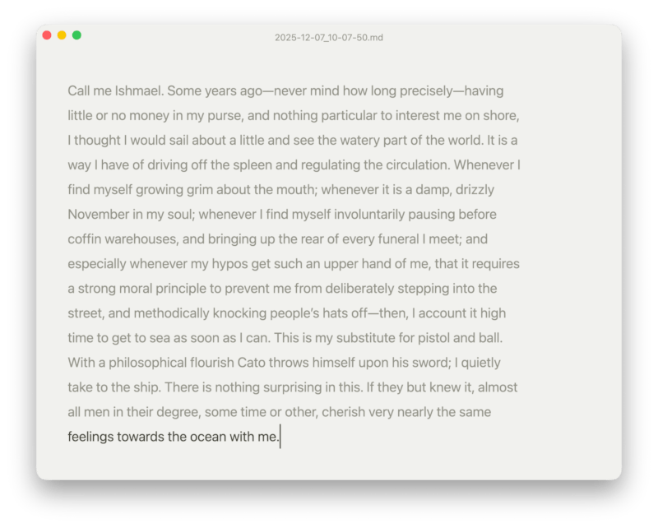Click the red close window button
The height and width of the screenshot is (528, 658).
pos(47,35)
